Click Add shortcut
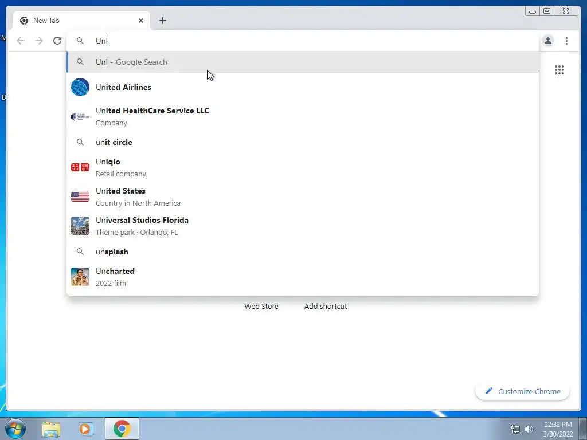 tap(326, 306)
